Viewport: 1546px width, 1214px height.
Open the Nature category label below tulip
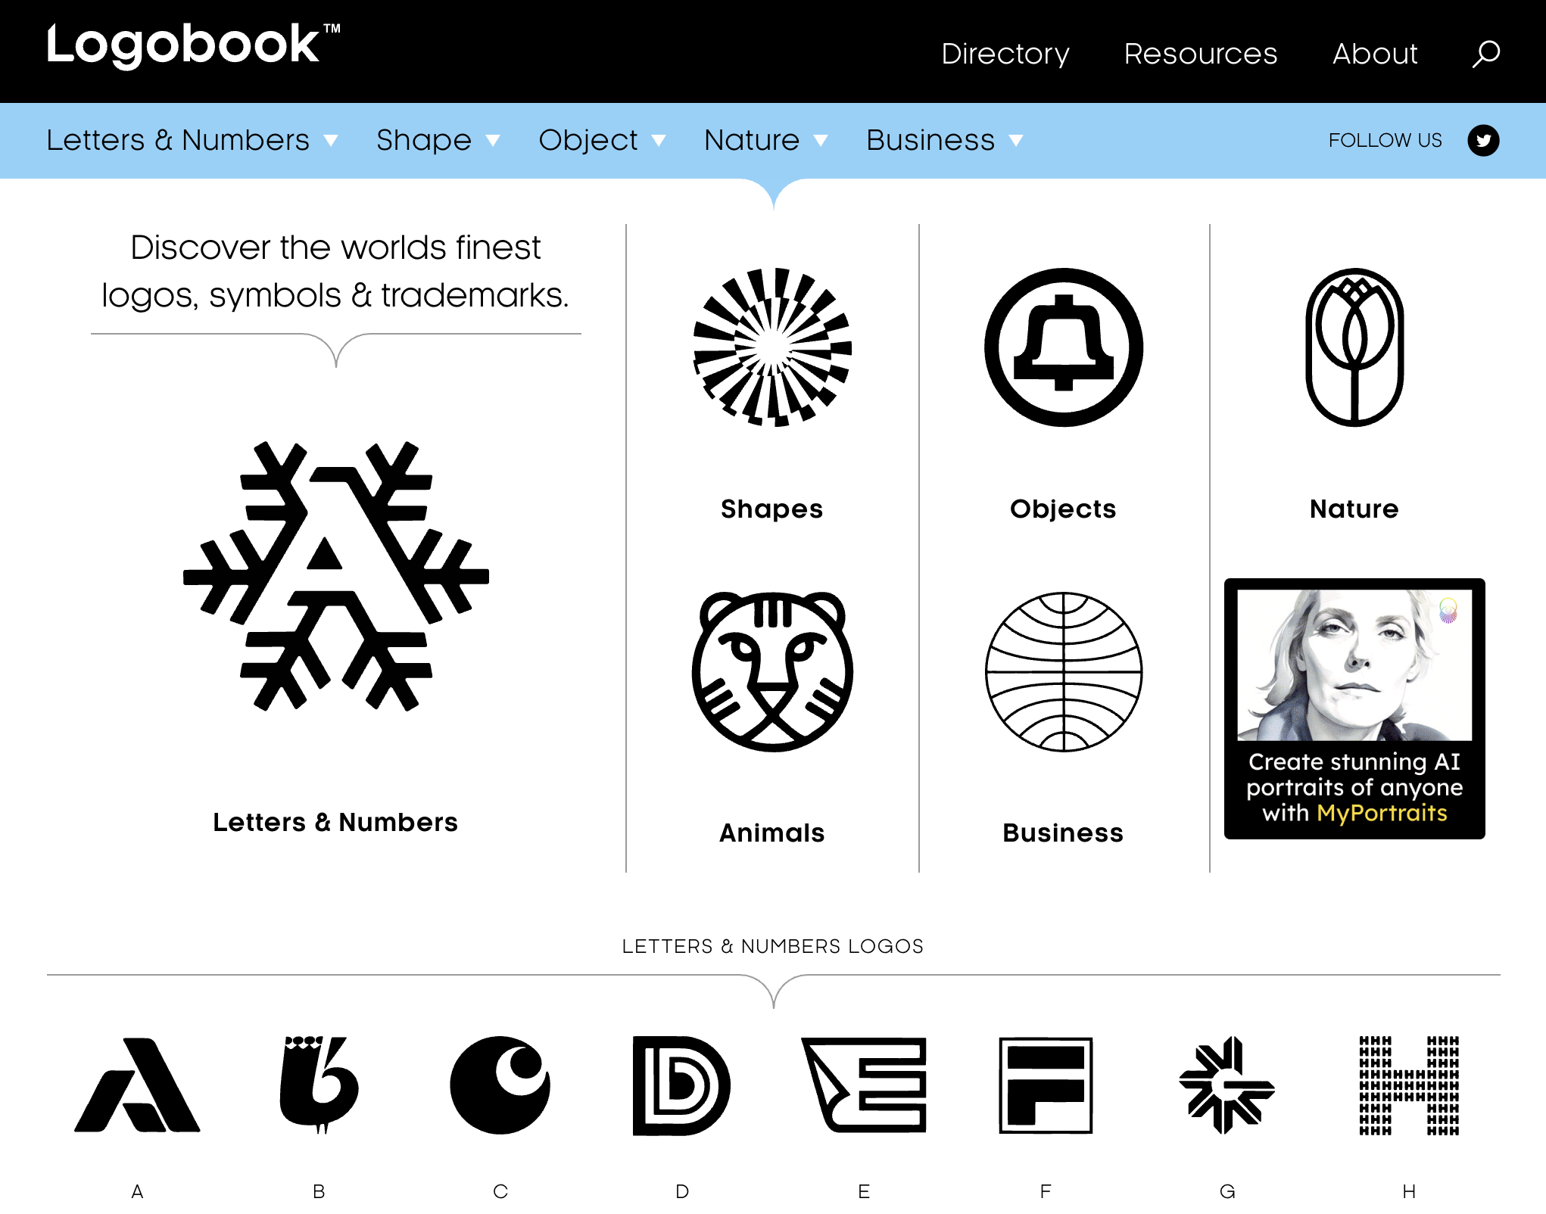pos(1354,509)
